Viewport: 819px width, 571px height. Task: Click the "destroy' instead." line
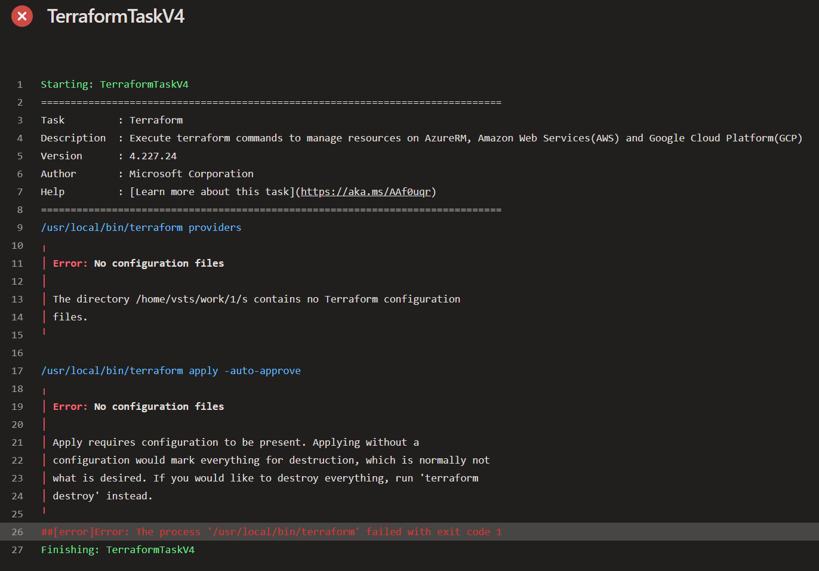pyautogui.click(x=103, y=496)
